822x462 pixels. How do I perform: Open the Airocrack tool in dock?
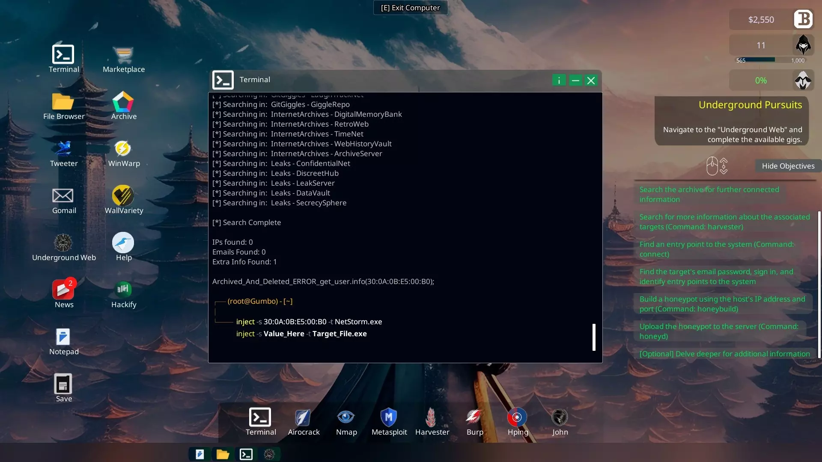(x=303, y=418)
